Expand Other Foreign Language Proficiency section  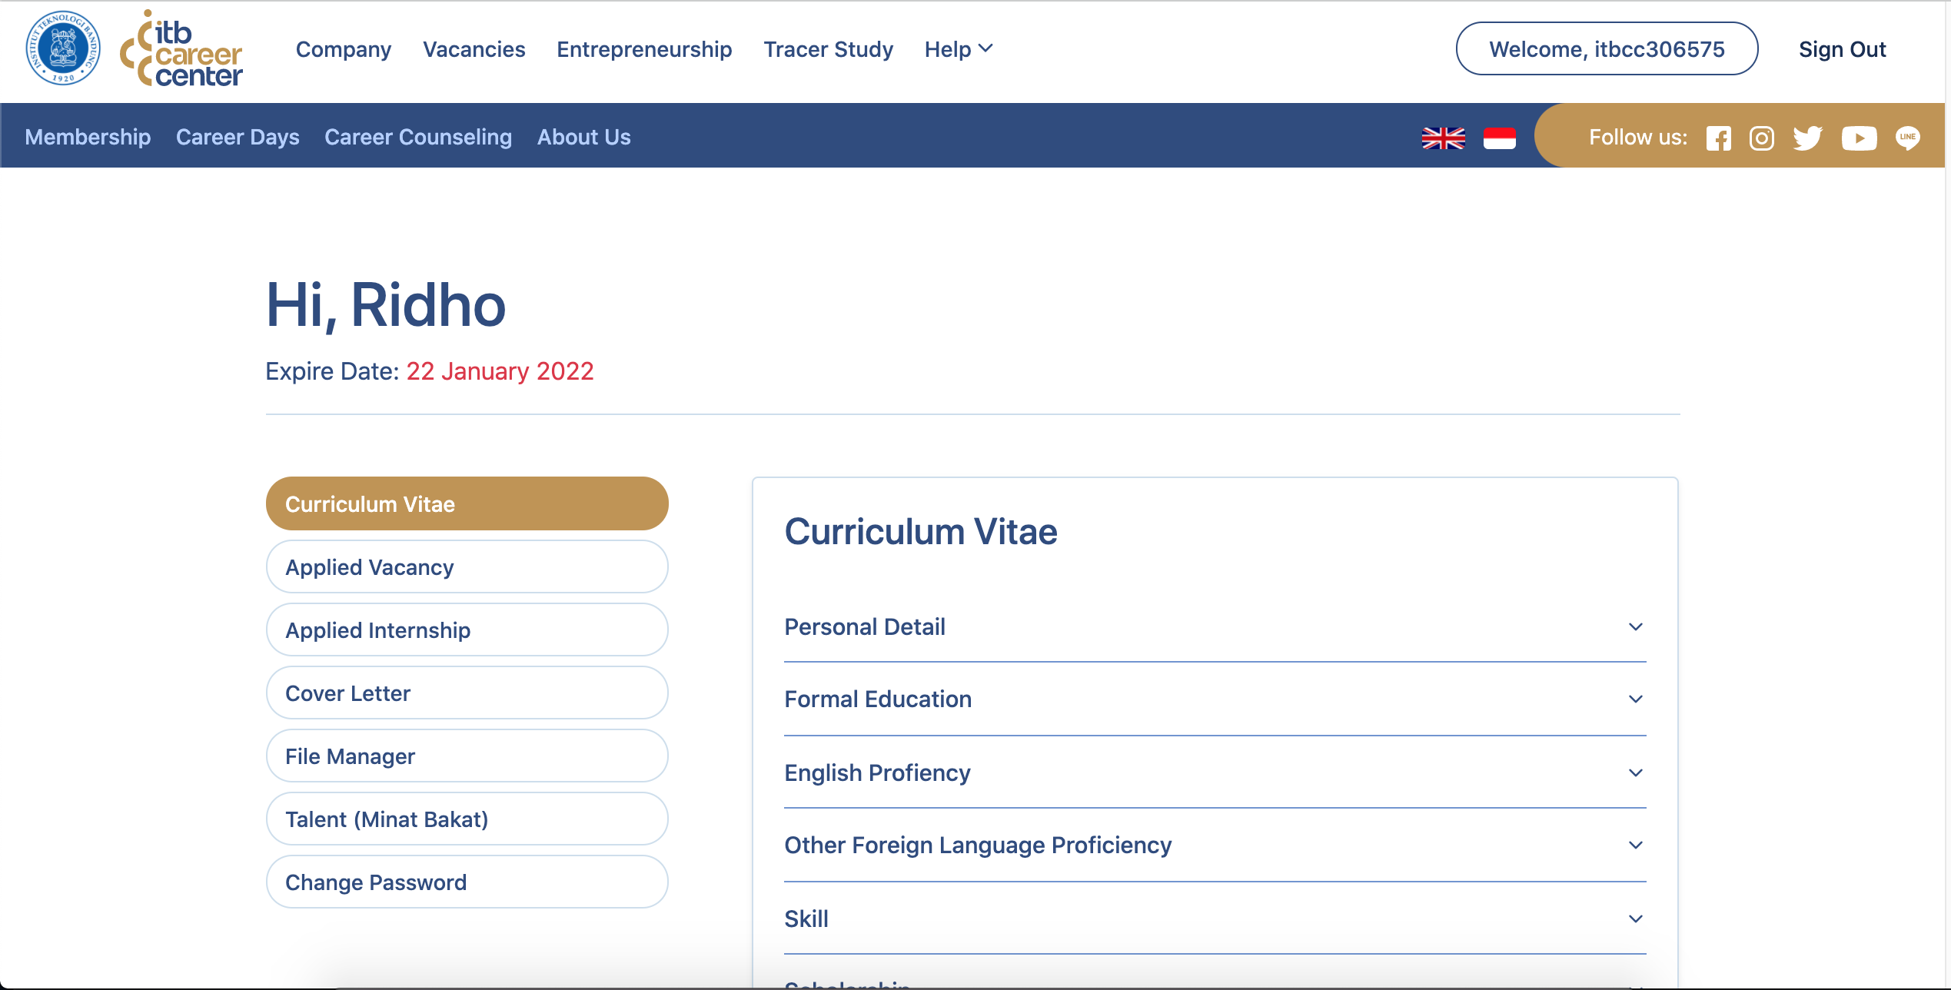(1215, 845)
